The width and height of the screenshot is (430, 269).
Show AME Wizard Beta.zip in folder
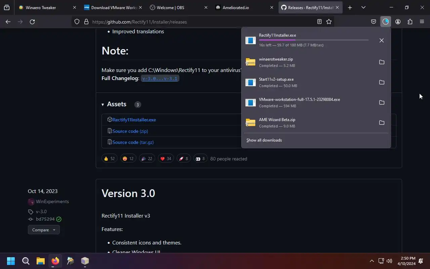coord(382,123)
